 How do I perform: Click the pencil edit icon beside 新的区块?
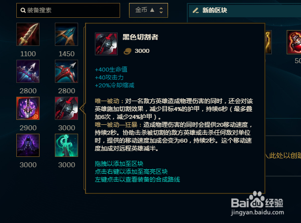[x=195, y=10]
